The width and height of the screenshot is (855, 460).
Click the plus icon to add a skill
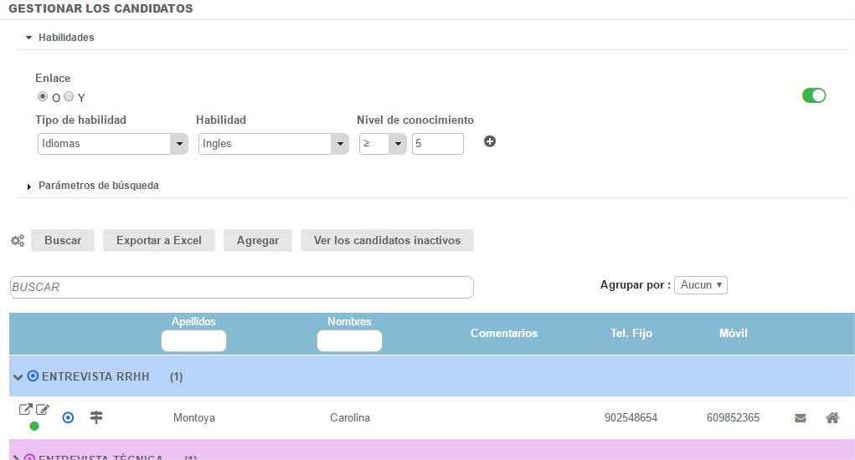pyautogui.click(x=490, y=141)
